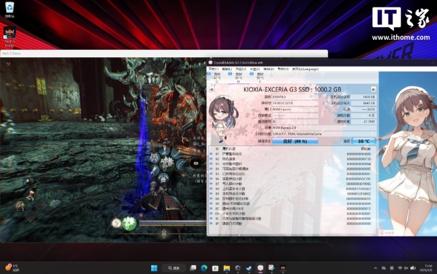Select the E: drive at 50 °C
The image size is (437, 274).
click(x=258, y=77)
